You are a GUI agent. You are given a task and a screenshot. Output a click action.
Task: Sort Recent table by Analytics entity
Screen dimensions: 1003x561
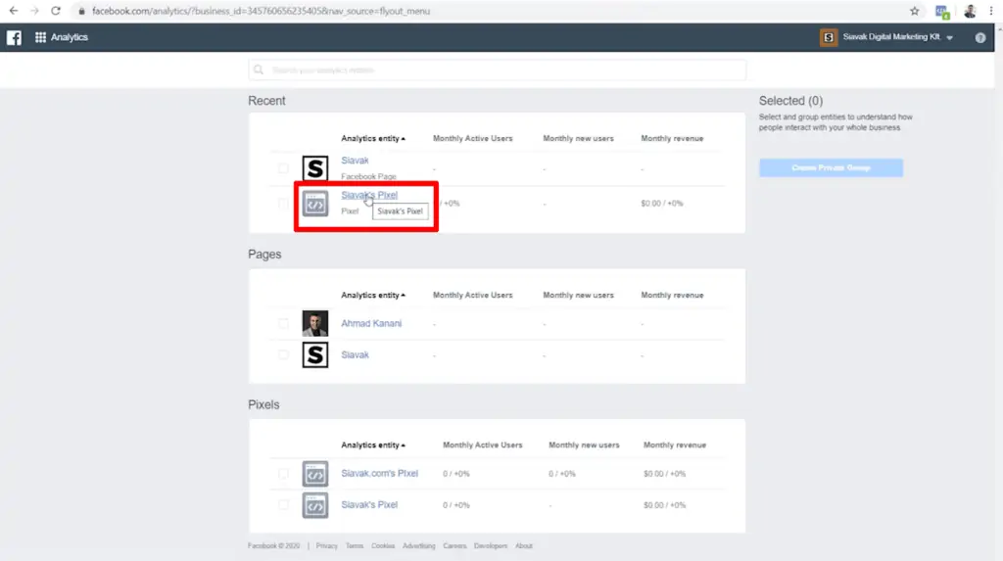(373, 138)
